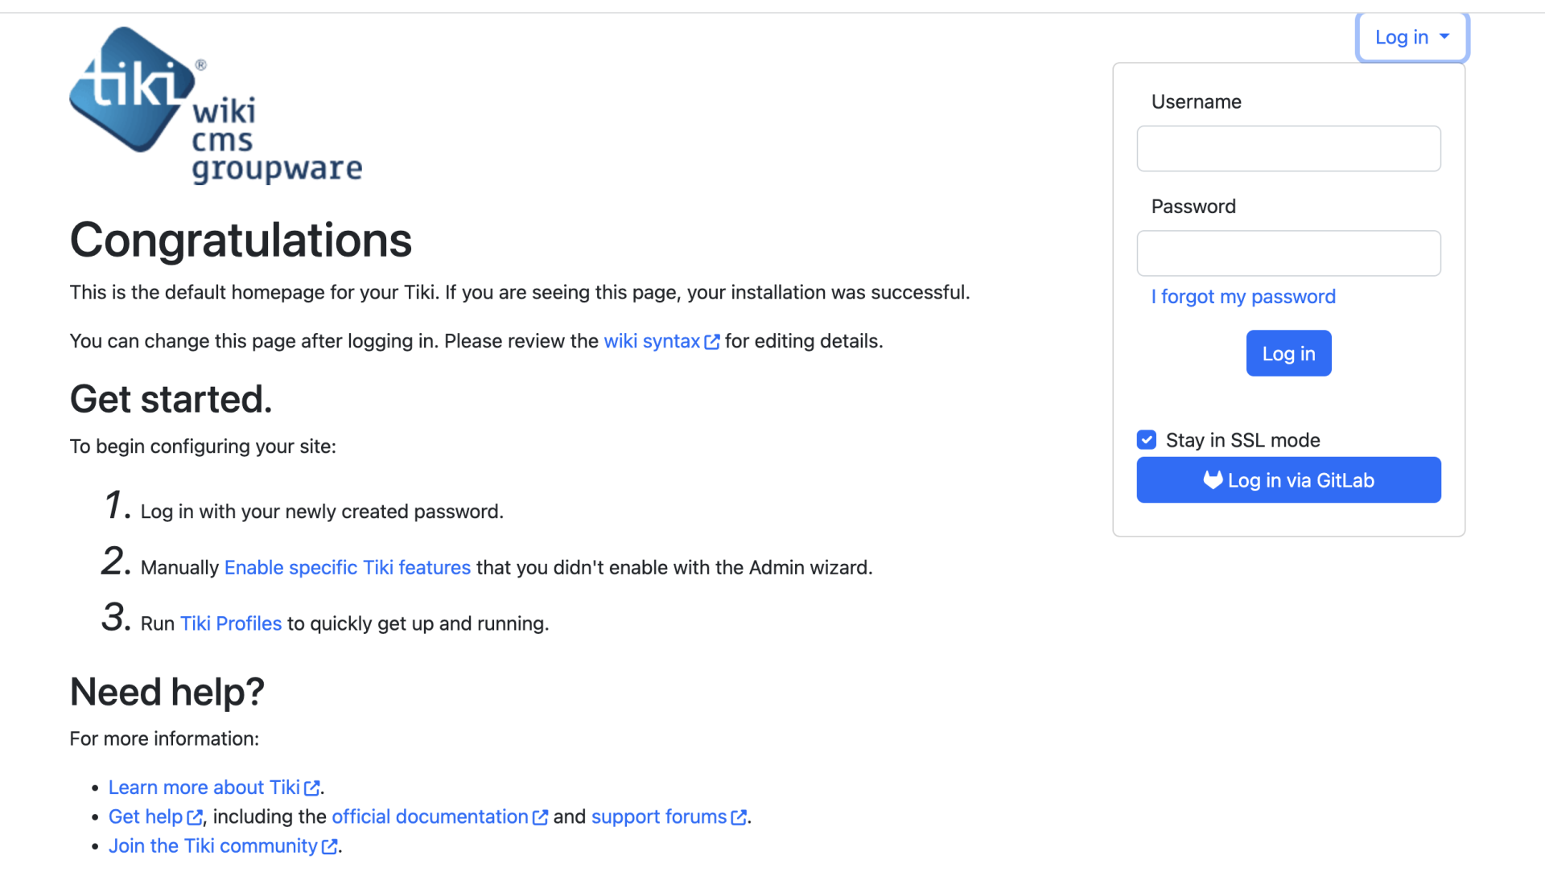
Task: Click the blue Log in submit button
Action: pyautogui.click(x=1288, y=353)
